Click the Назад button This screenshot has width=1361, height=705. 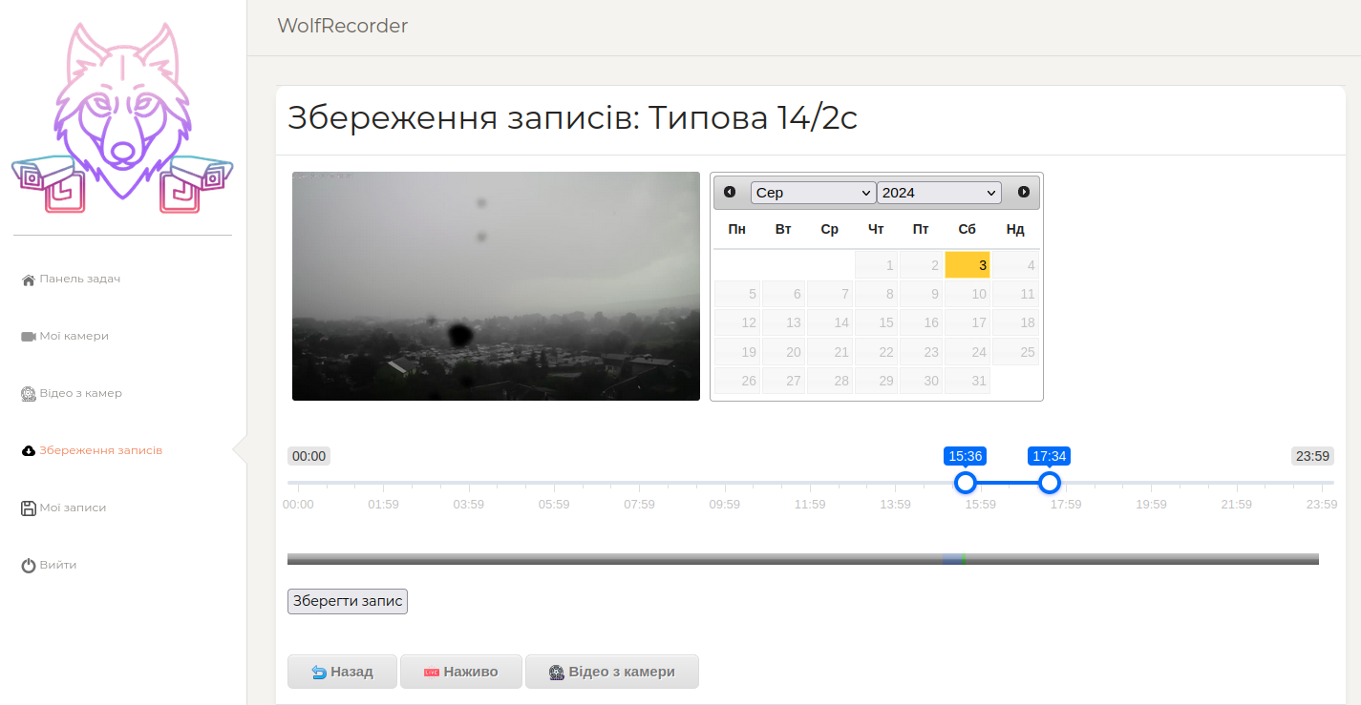click(x=342, y=672)
